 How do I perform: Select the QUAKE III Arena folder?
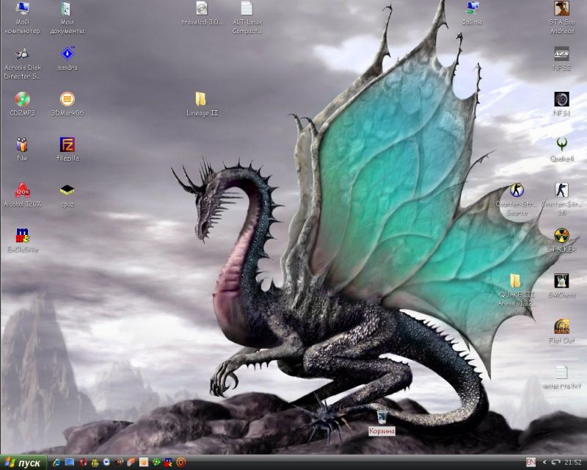516,291
